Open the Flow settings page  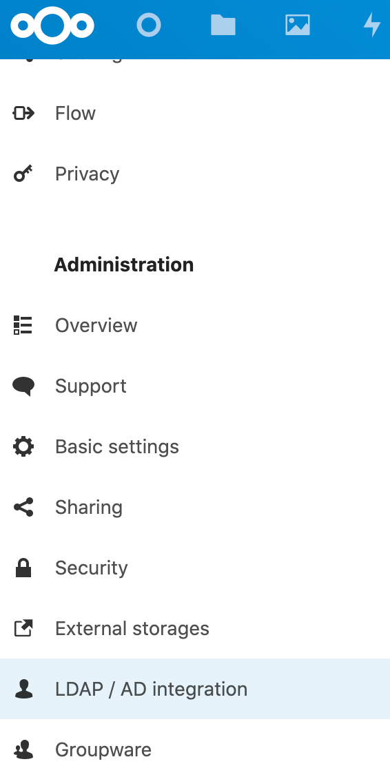[195, 114]
